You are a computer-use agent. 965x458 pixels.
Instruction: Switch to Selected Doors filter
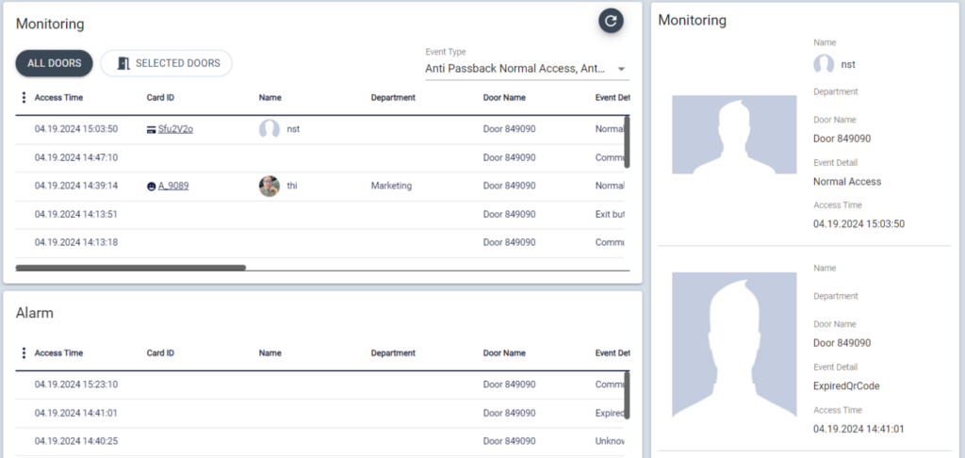pos(167,63)
